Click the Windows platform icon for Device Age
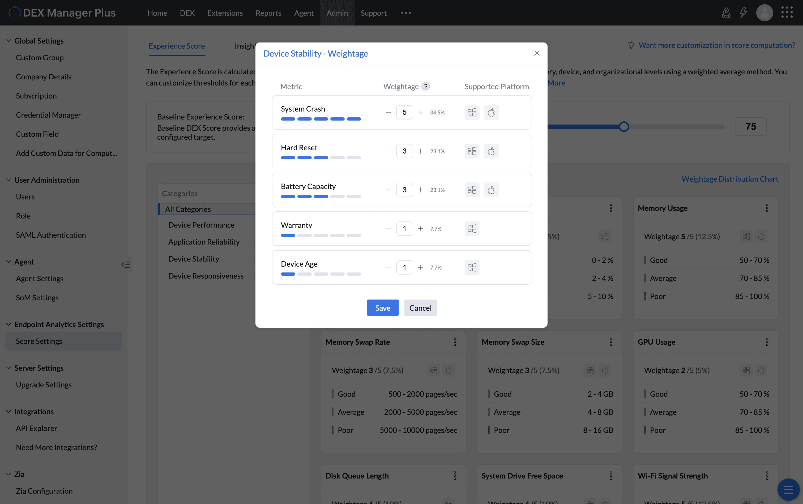Image resolution: width=803 pixels, height=504 pixels. [472, 267]
